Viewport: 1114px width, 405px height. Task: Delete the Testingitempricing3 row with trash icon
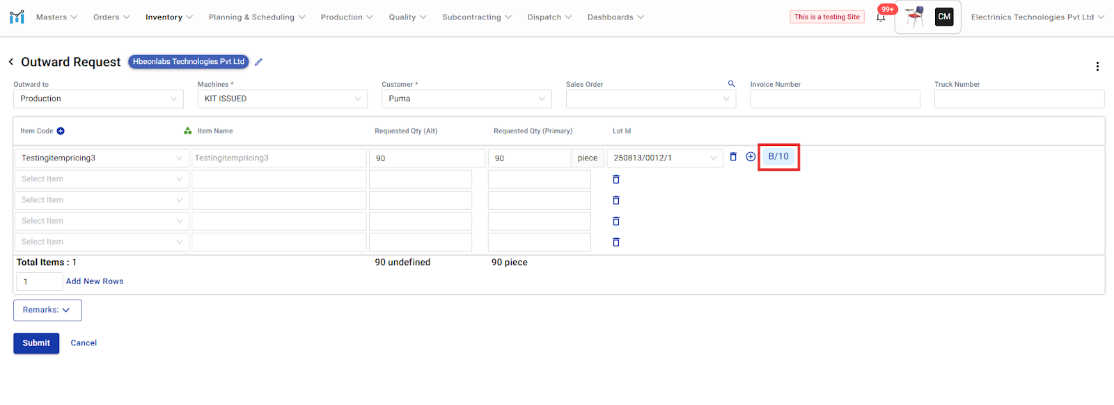[733, 157]
